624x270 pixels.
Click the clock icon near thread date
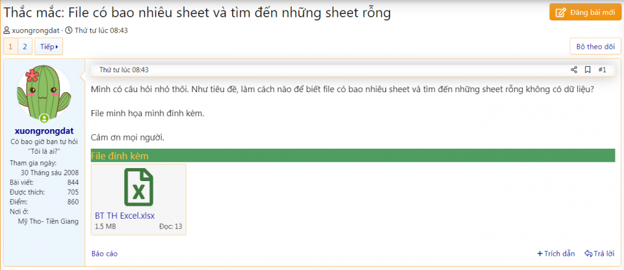point(69,31)
